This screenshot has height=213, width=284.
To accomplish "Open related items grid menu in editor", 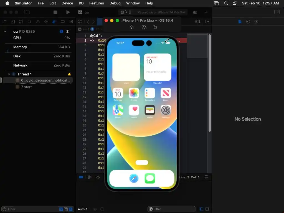I will click(x=80, y=22).
